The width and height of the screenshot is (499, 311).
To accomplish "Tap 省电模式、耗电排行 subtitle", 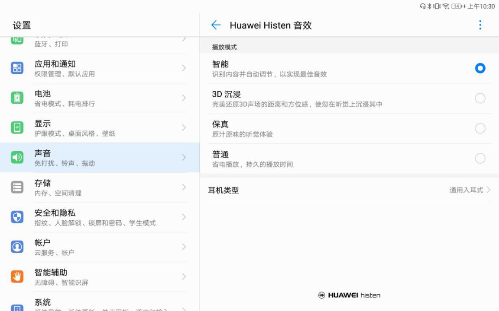I will (65, 104).
